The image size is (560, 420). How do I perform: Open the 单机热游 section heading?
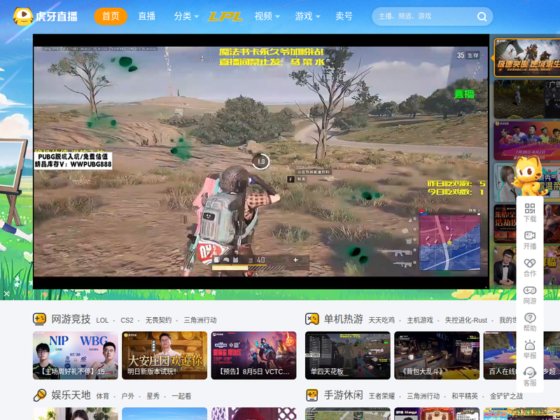pos(343,319)
